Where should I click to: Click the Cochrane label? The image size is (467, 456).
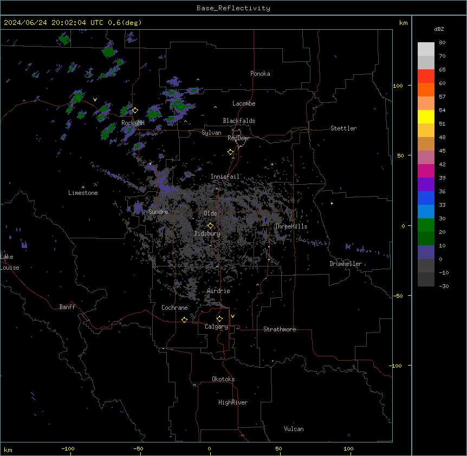coord(174,308)
